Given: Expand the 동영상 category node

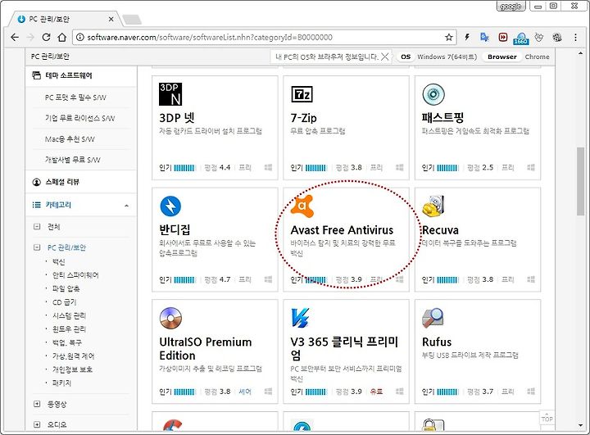Looking at the screenshot, I should pyautogui.click(x=37, y=404).
